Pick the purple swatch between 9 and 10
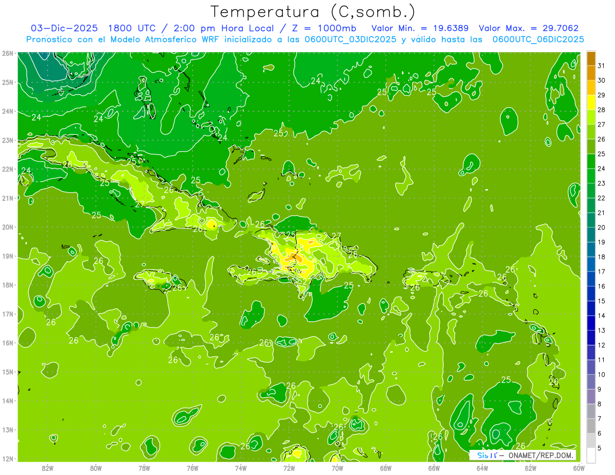The width and height of the screenshot is (615, 475). (x=591, y=382)
